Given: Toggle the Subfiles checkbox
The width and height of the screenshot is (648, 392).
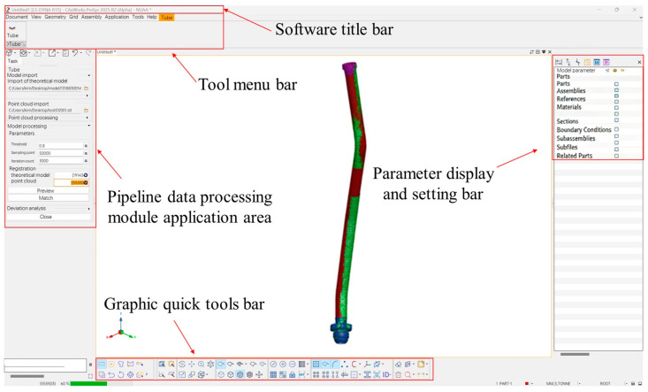Looking at the screenshot, I should [x=616, y=150].
